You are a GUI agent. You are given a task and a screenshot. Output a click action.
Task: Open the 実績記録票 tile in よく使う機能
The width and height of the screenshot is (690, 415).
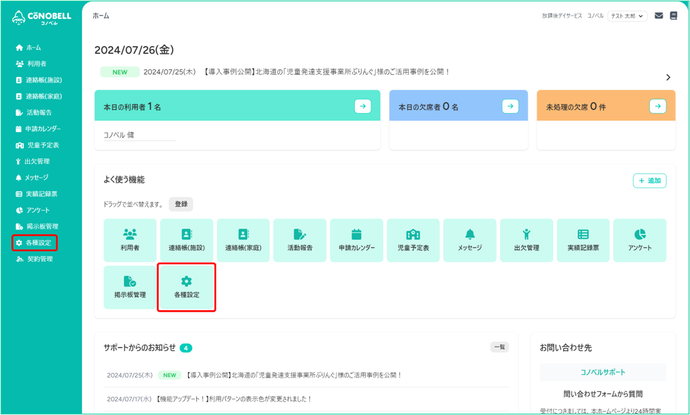(x=583, y=240)
